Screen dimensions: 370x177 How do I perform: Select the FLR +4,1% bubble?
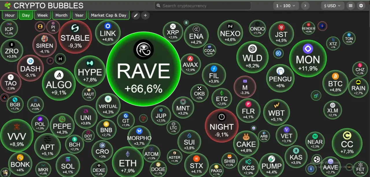[248, 110]
